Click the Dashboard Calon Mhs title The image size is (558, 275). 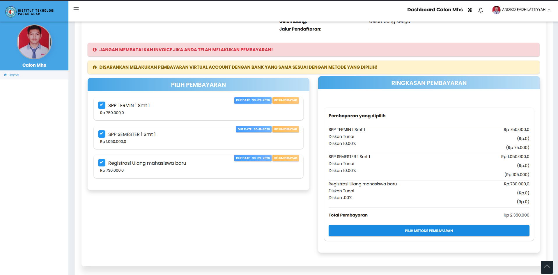(x=435, y=10)
